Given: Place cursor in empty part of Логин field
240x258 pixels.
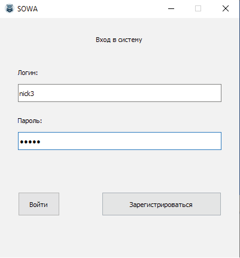Looking at the screenshot, I should click(x=127, y=93).
